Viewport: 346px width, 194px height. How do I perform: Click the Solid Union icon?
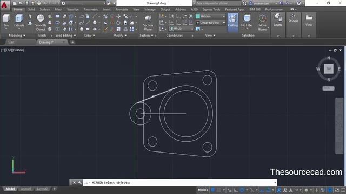[58, 16]
